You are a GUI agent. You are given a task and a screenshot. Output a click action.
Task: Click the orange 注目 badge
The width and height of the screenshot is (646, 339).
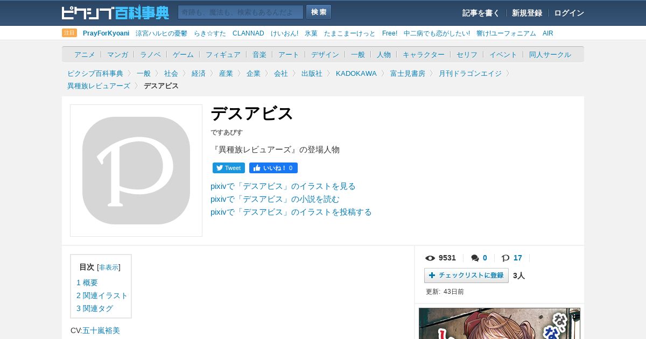click(x=69, y=33)
